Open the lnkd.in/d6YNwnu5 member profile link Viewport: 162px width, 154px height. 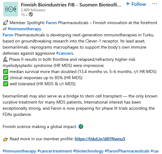(100, 139)
